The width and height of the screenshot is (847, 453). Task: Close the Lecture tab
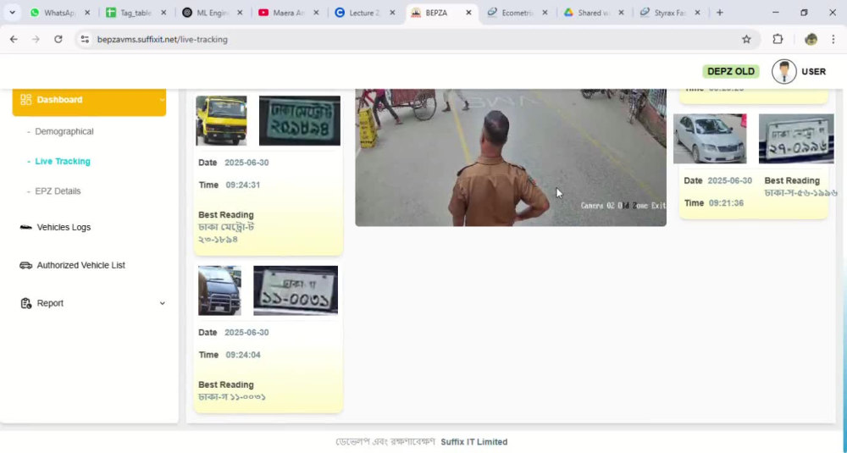click(x=392, y=13)
